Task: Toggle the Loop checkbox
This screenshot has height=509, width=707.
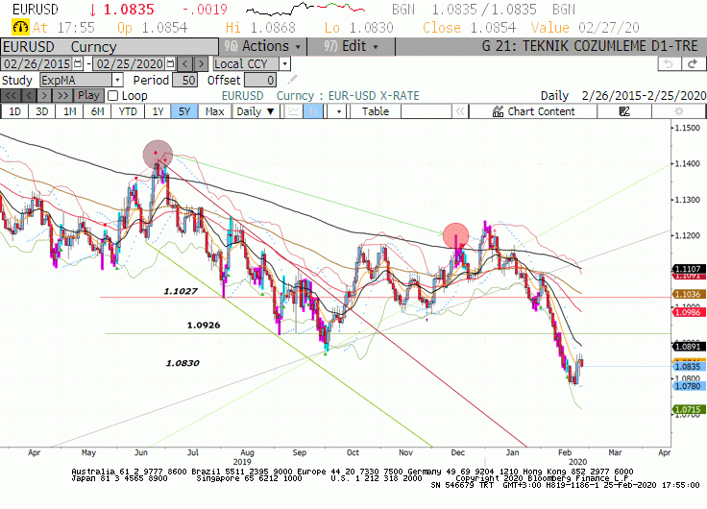Action: point(113,96)
